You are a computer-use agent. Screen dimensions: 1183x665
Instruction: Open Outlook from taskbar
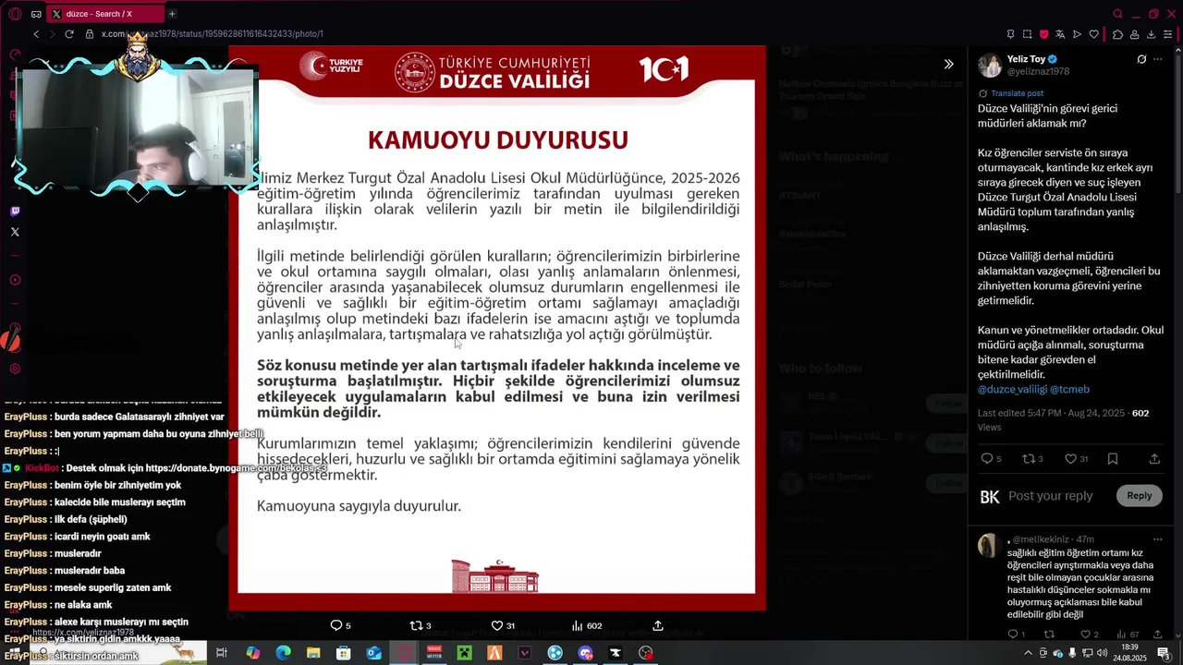(x=373, y=653)
